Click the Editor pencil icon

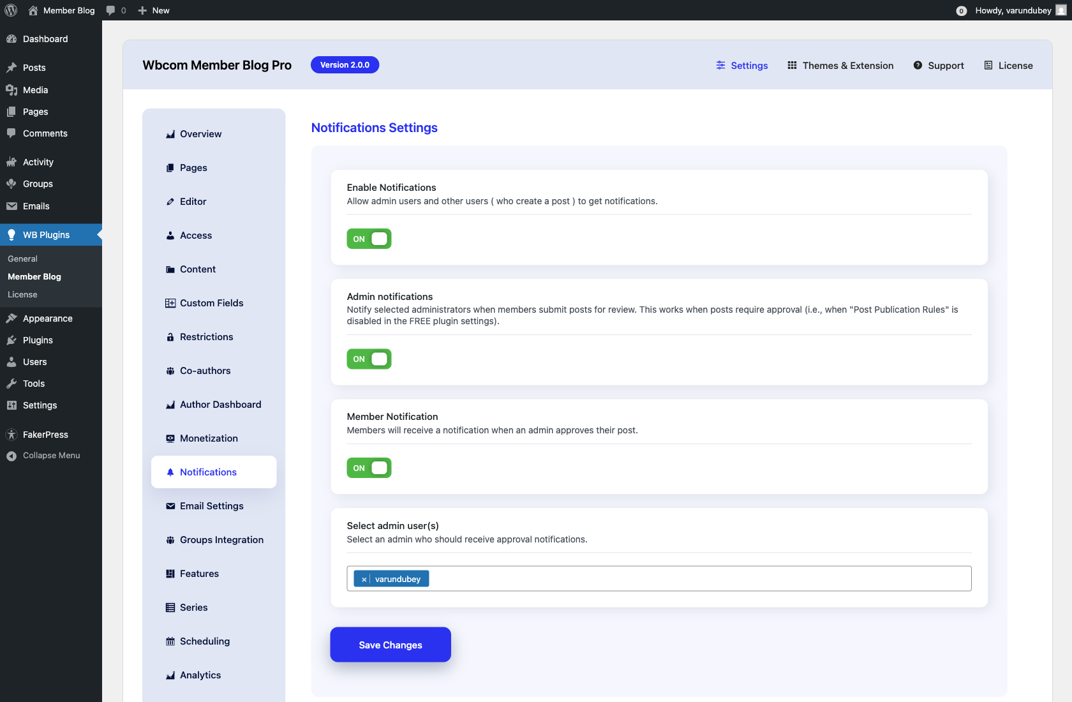click(170, 202)
